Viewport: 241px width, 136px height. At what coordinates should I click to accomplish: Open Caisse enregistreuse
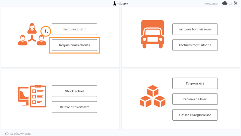click(x=195, y=115)
